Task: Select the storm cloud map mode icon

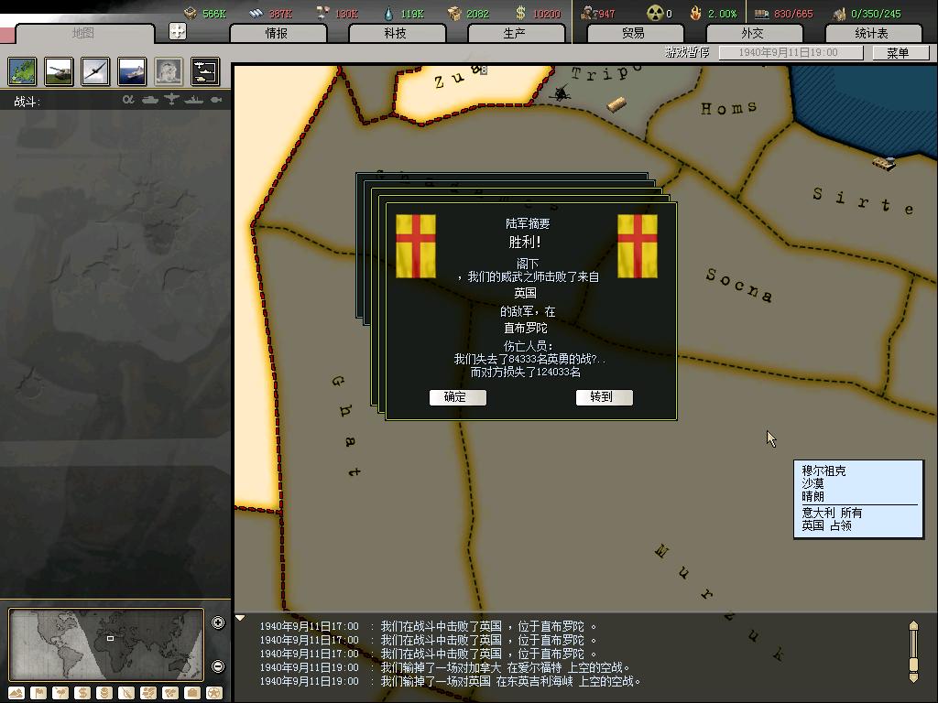Action: [x=60, y=693]
